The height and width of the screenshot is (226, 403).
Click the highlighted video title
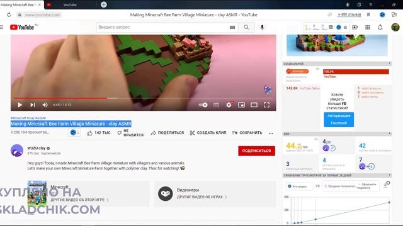click(71, 124)
